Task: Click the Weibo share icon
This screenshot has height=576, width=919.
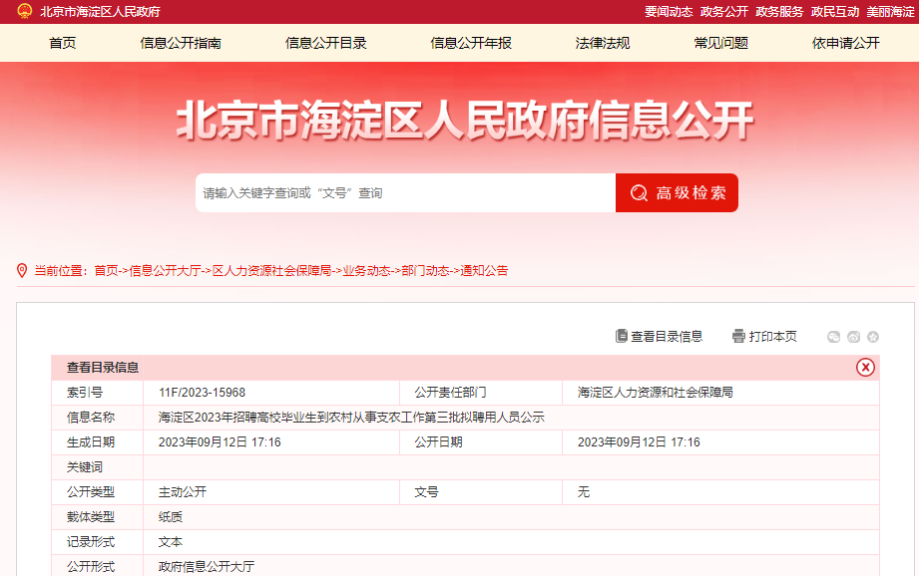Action: 853,337
